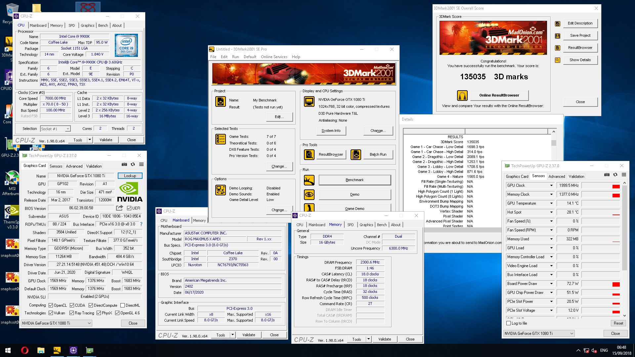Open the Run menu in 3DMark2001

pos(235,57)
